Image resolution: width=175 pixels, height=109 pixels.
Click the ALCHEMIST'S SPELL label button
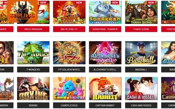105,70
